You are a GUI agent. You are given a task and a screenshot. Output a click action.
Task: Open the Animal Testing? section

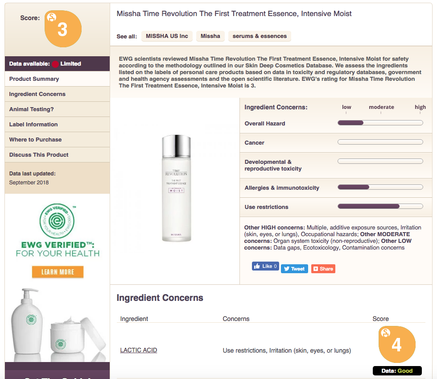(57, 109)
